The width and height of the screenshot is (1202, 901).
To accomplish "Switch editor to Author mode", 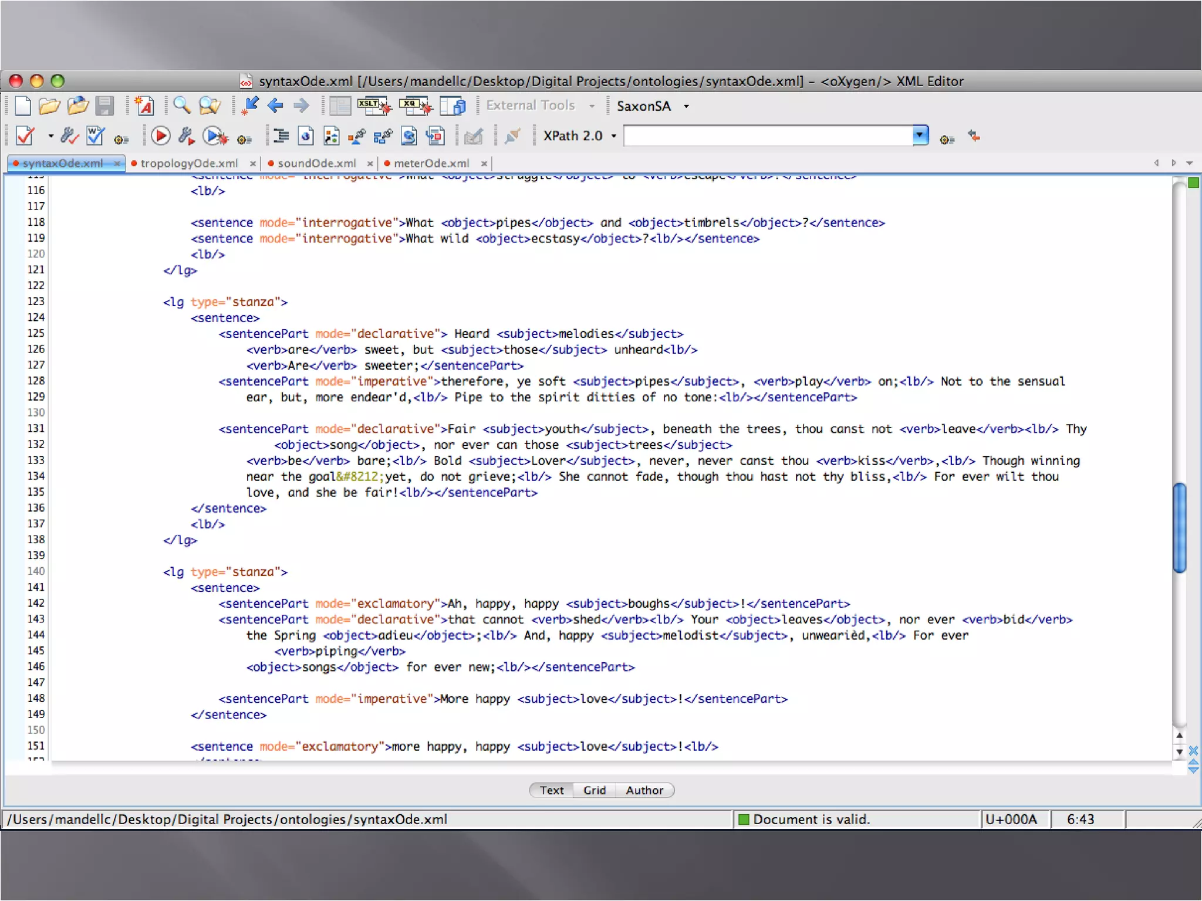I will [x=644, y=790].
